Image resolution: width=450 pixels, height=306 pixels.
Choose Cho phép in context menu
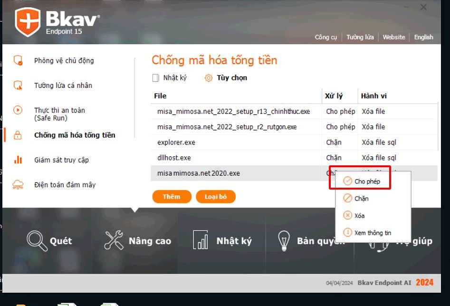click(367, 182)
